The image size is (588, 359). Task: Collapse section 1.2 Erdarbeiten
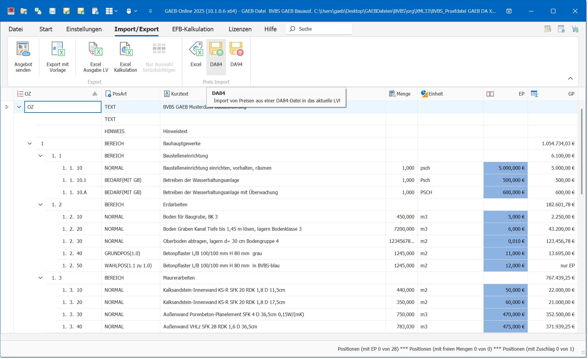(40, 205)
